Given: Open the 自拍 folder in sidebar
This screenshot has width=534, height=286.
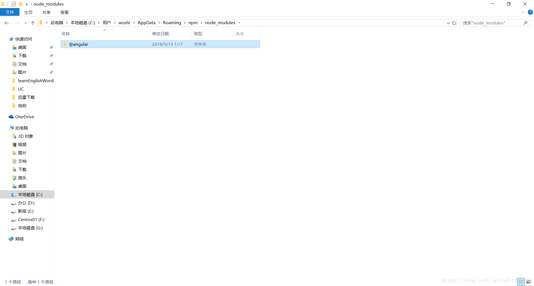Looking at the screenshot, I should [x=22, y=106].
